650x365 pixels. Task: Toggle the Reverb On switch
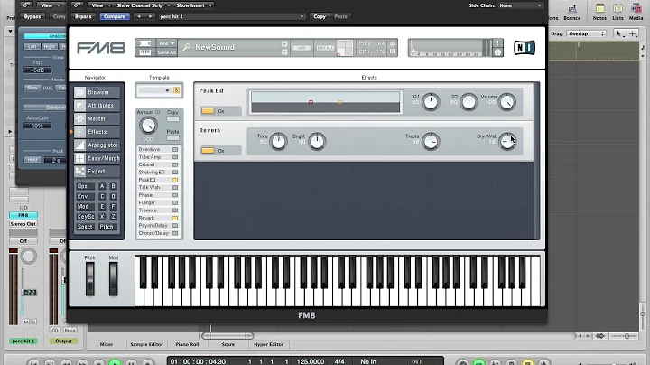(209, 151)
